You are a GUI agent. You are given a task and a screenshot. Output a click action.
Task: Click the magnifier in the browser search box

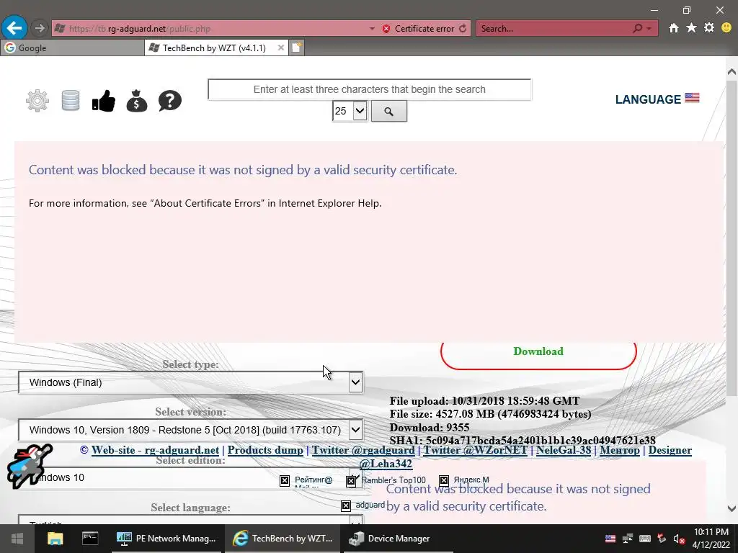coord(637,29)
